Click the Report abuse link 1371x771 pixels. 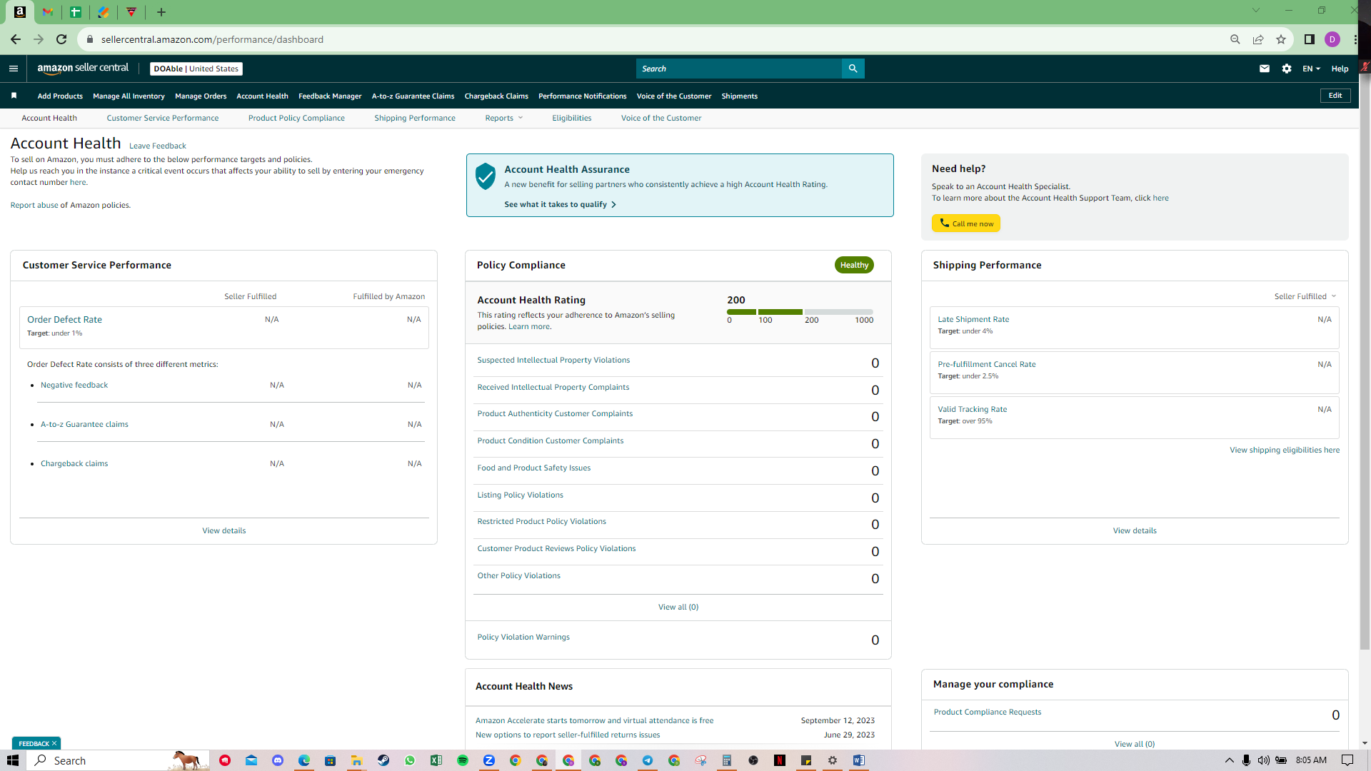pos(34,205)
